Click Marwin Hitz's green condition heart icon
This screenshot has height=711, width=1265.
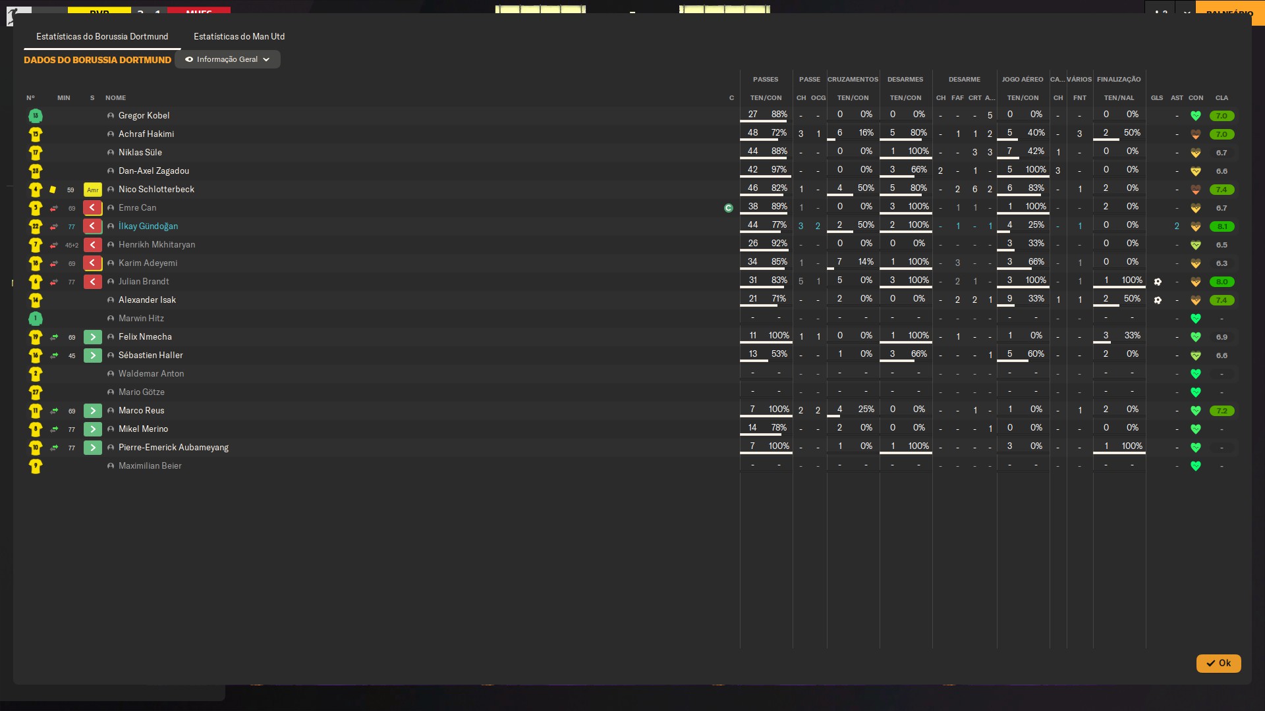click(1196, 319)
